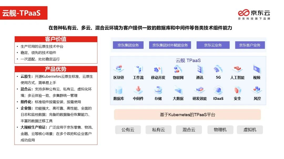Click the 中间件 middleware icon
Viewport: 284px width, 159px height.
[x=138, y=90]
